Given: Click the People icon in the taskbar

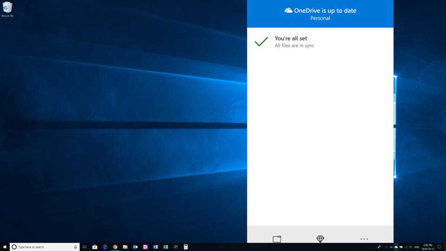Looking at the screenshot, I should [x=379, y=247].
